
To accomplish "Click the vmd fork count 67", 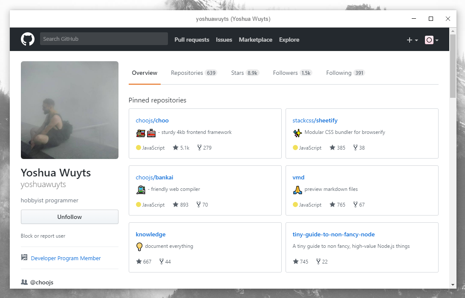I will 359,204.
